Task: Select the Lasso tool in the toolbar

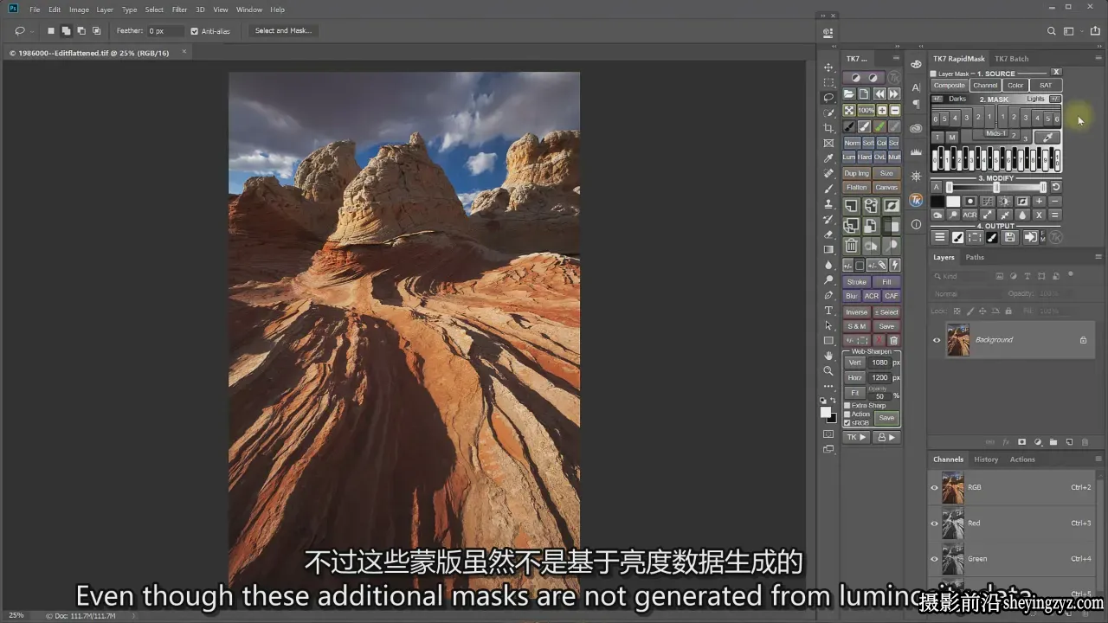Action: tap(828, 98)
